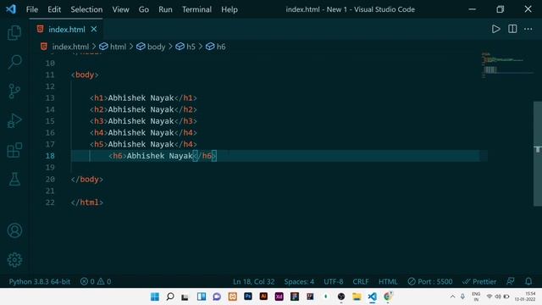Click Ln 18, Col 32 cursor position
542x305 pixels.
[254, 281]
